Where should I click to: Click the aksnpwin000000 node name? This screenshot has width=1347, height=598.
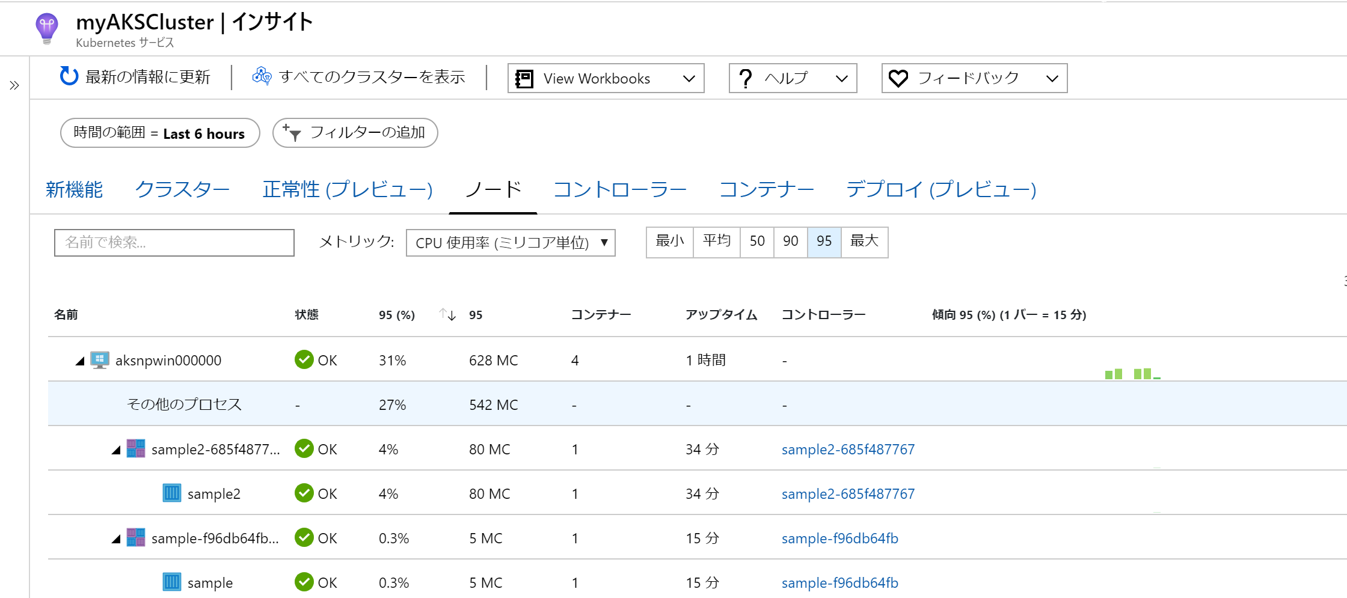click(x=168, y=361)
